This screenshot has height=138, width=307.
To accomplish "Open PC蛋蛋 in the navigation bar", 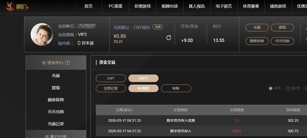I will [115, 6].
